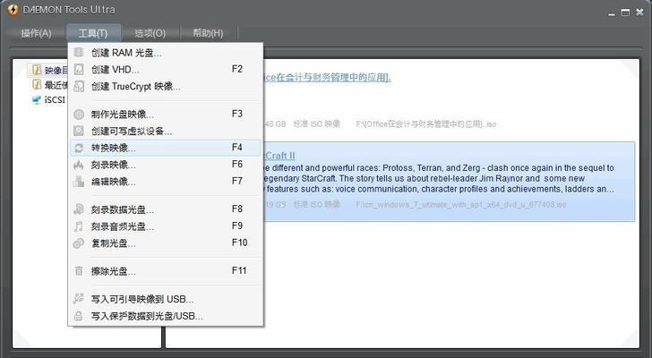Select the iSCSI tree item
652x358 pixels.
tap(55, 99)
